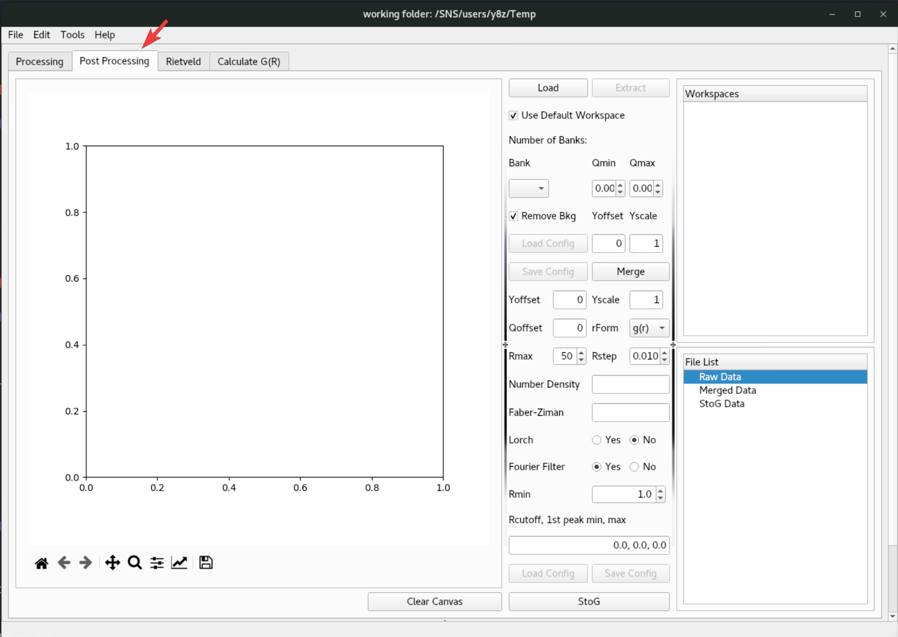
Task: Click the Number Density input field
Action: coord(630,384)
